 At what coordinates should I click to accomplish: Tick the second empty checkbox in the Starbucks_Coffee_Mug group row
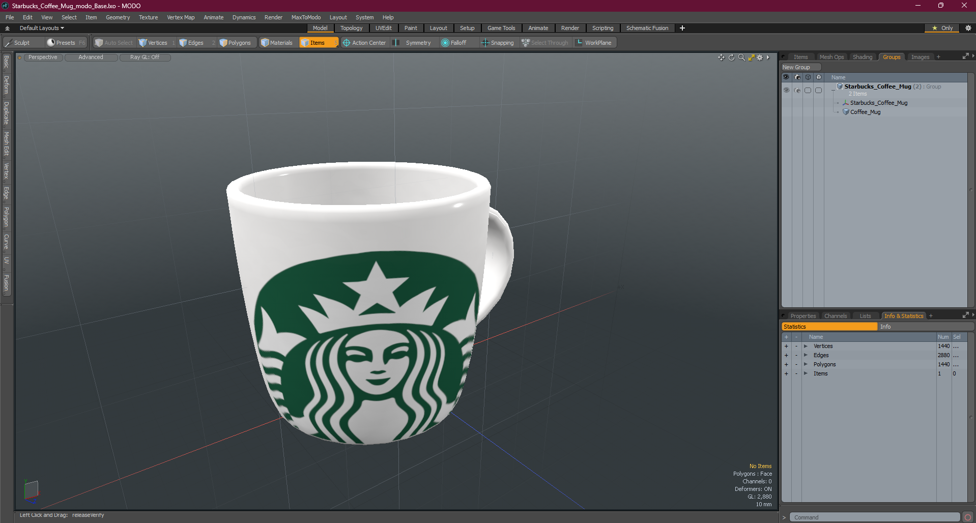[818, 90]
